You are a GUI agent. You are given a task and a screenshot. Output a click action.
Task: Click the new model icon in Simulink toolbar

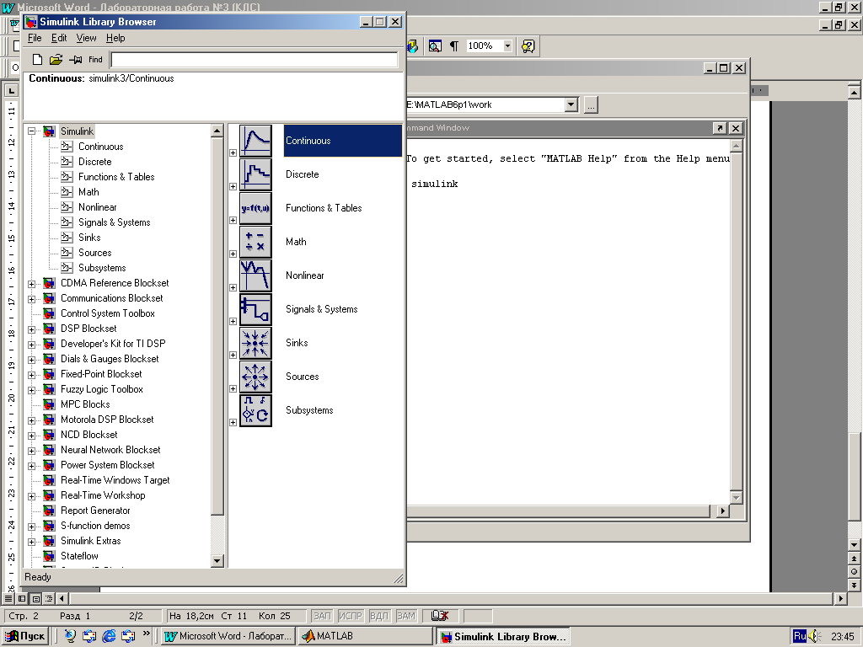coord(37,60)
